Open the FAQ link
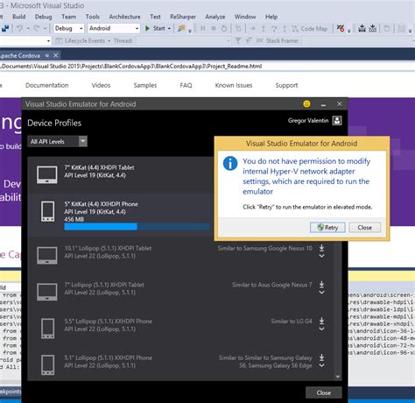The height and width of the screenshot is (403, 415). (x=186, y=85)
